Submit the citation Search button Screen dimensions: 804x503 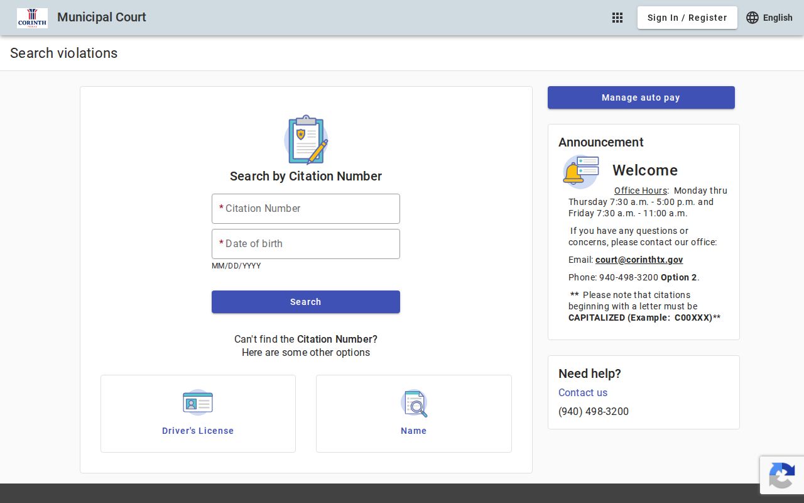point(306,302)
